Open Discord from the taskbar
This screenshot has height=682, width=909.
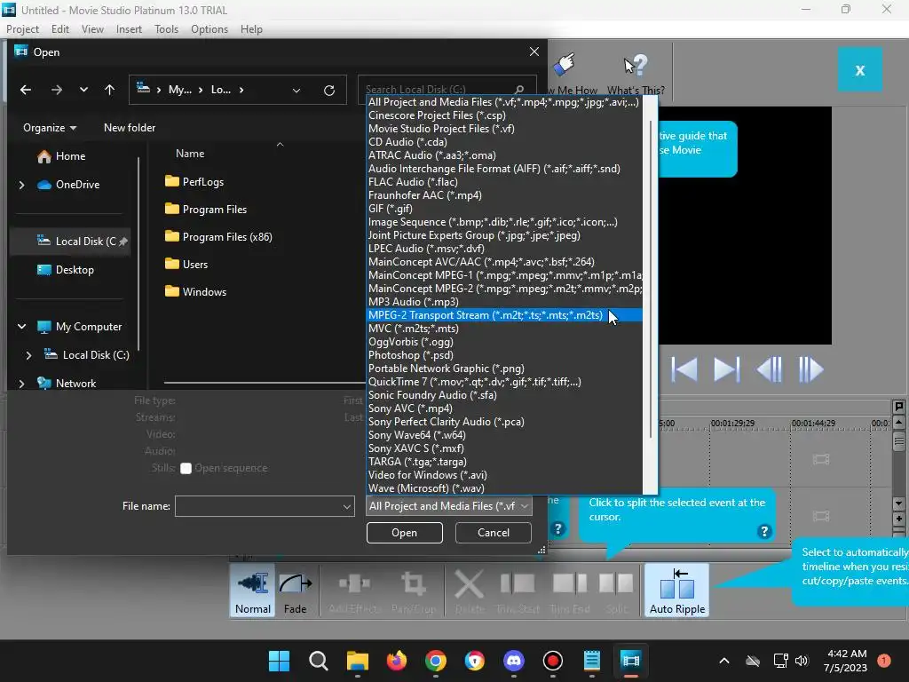(514, 661)
